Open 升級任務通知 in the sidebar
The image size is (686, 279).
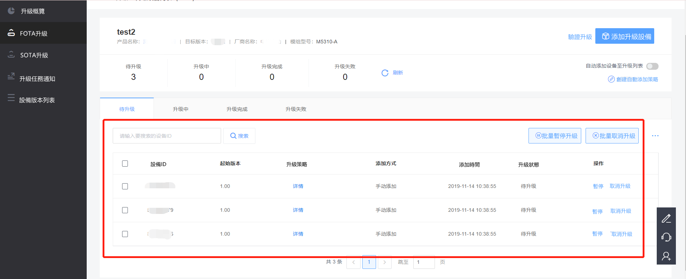37,78
